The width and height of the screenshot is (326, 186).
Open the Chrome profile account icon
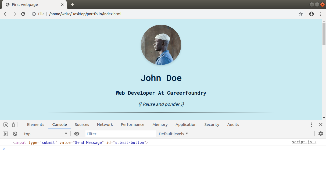tap(311, 14)
